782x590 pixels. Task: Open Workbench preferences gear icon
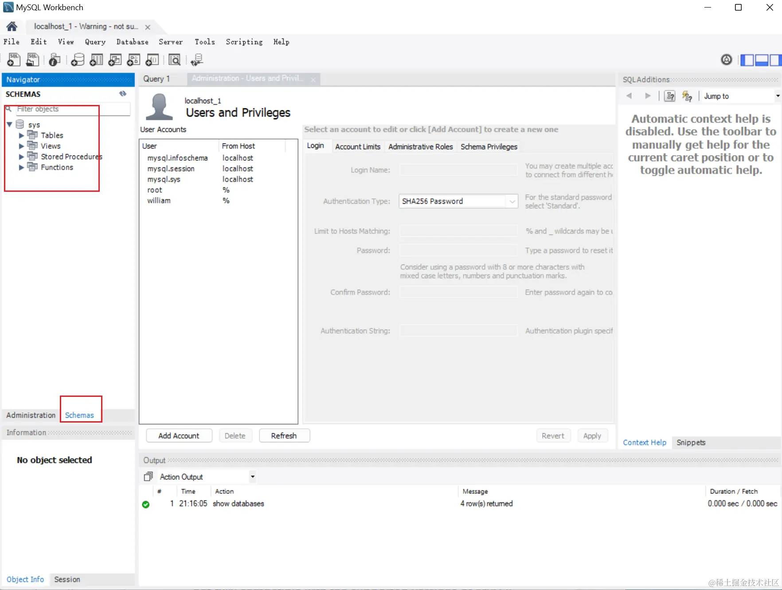tap(726, 59)
